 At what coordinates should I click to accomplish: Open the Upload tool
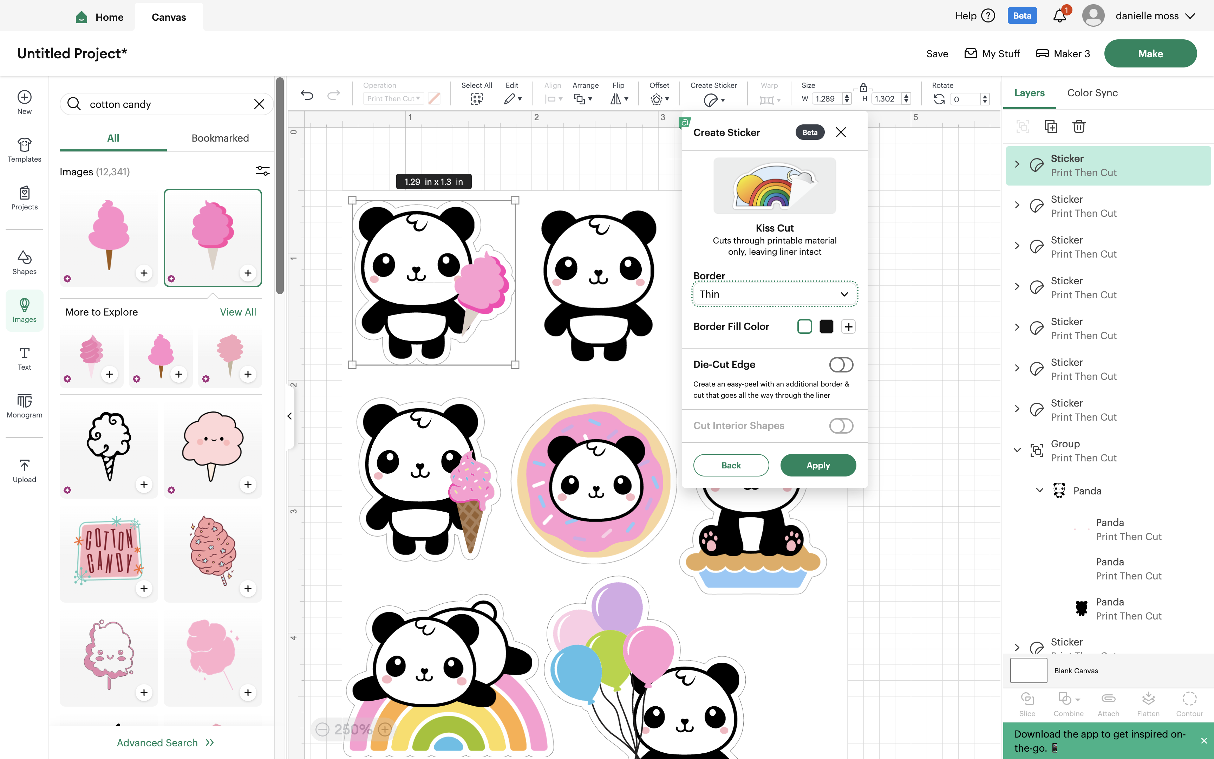(24, 471)
